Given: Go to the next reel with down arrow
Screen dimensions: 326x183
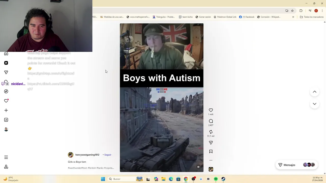Looking at the screenshot, I should (315, 104).
